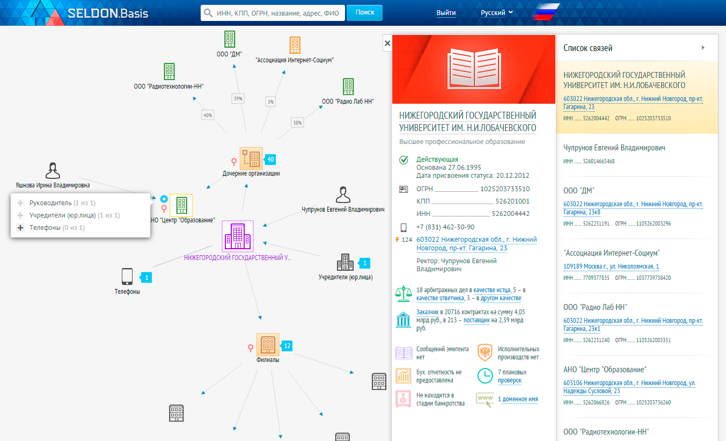726x441 pixels.
Task: Click the Дочерние организации group node icon
Action: (x=251, y=158)
